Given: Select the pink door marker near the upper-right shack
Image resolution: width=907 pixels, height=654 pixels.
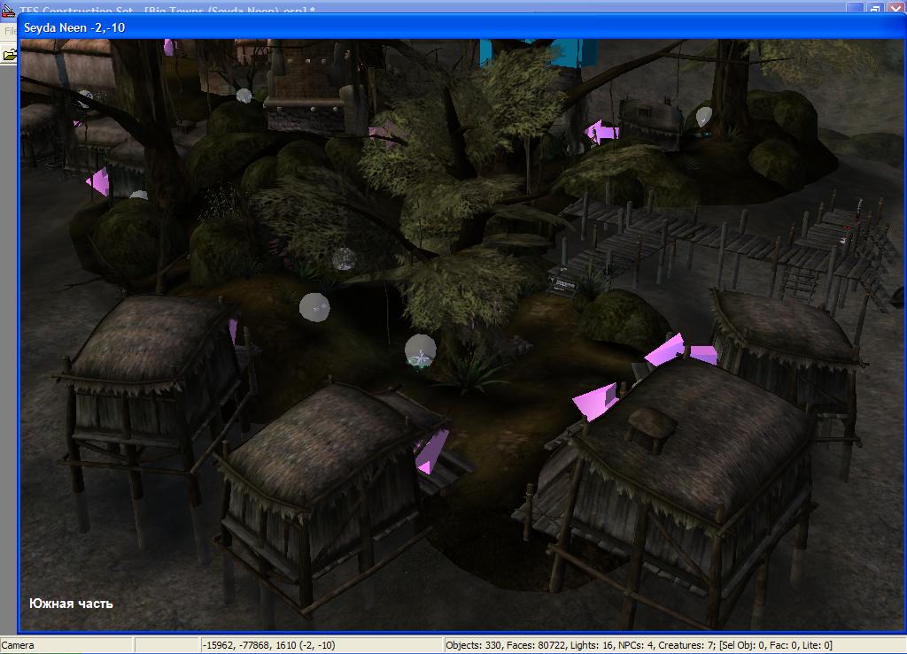Looking at the screenshot, I should tap(602, 133).
